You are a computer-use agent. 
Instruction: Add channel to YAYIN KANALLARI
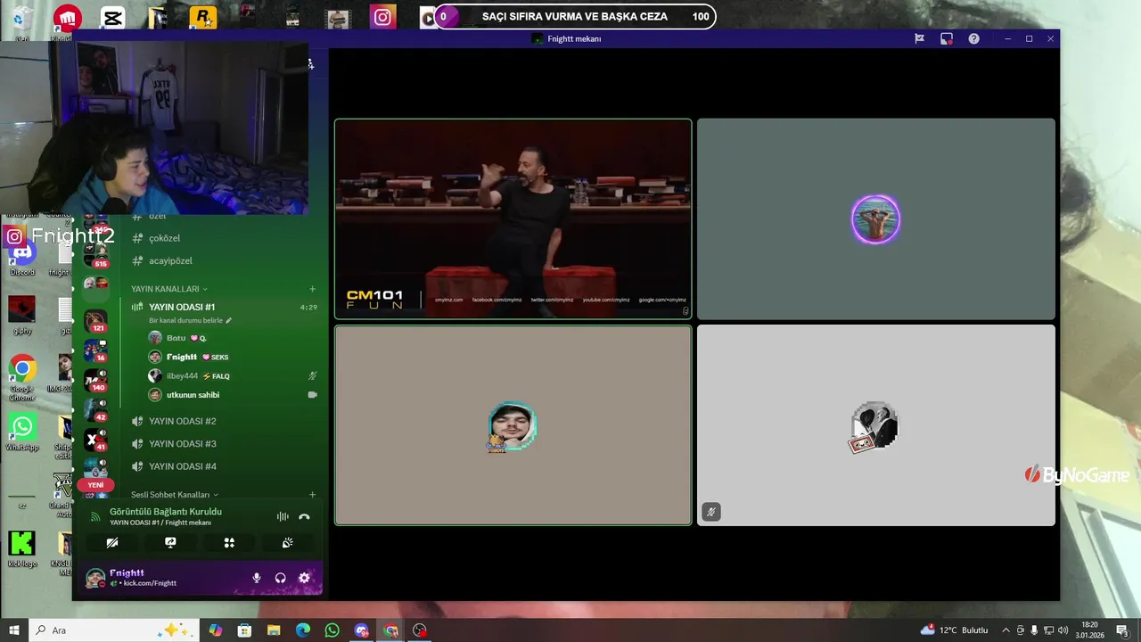(312, 289)
